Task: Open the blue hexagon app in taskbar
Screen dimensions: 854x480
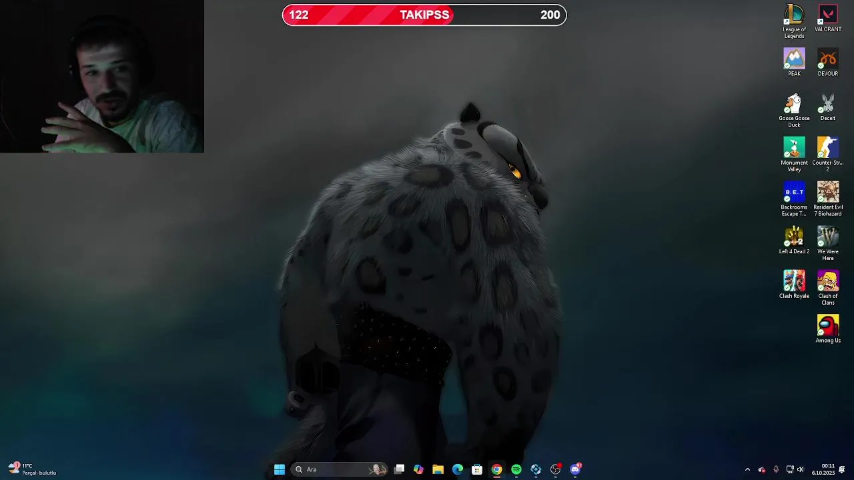Action: (x=536, y=469)
